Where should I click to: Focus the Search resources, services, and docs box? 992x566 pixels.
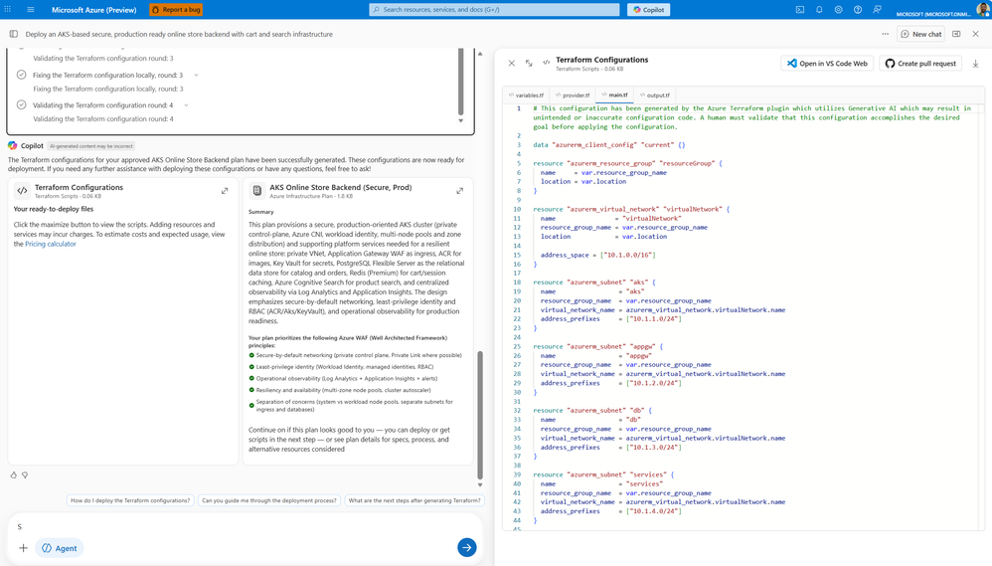click(494, 10)
